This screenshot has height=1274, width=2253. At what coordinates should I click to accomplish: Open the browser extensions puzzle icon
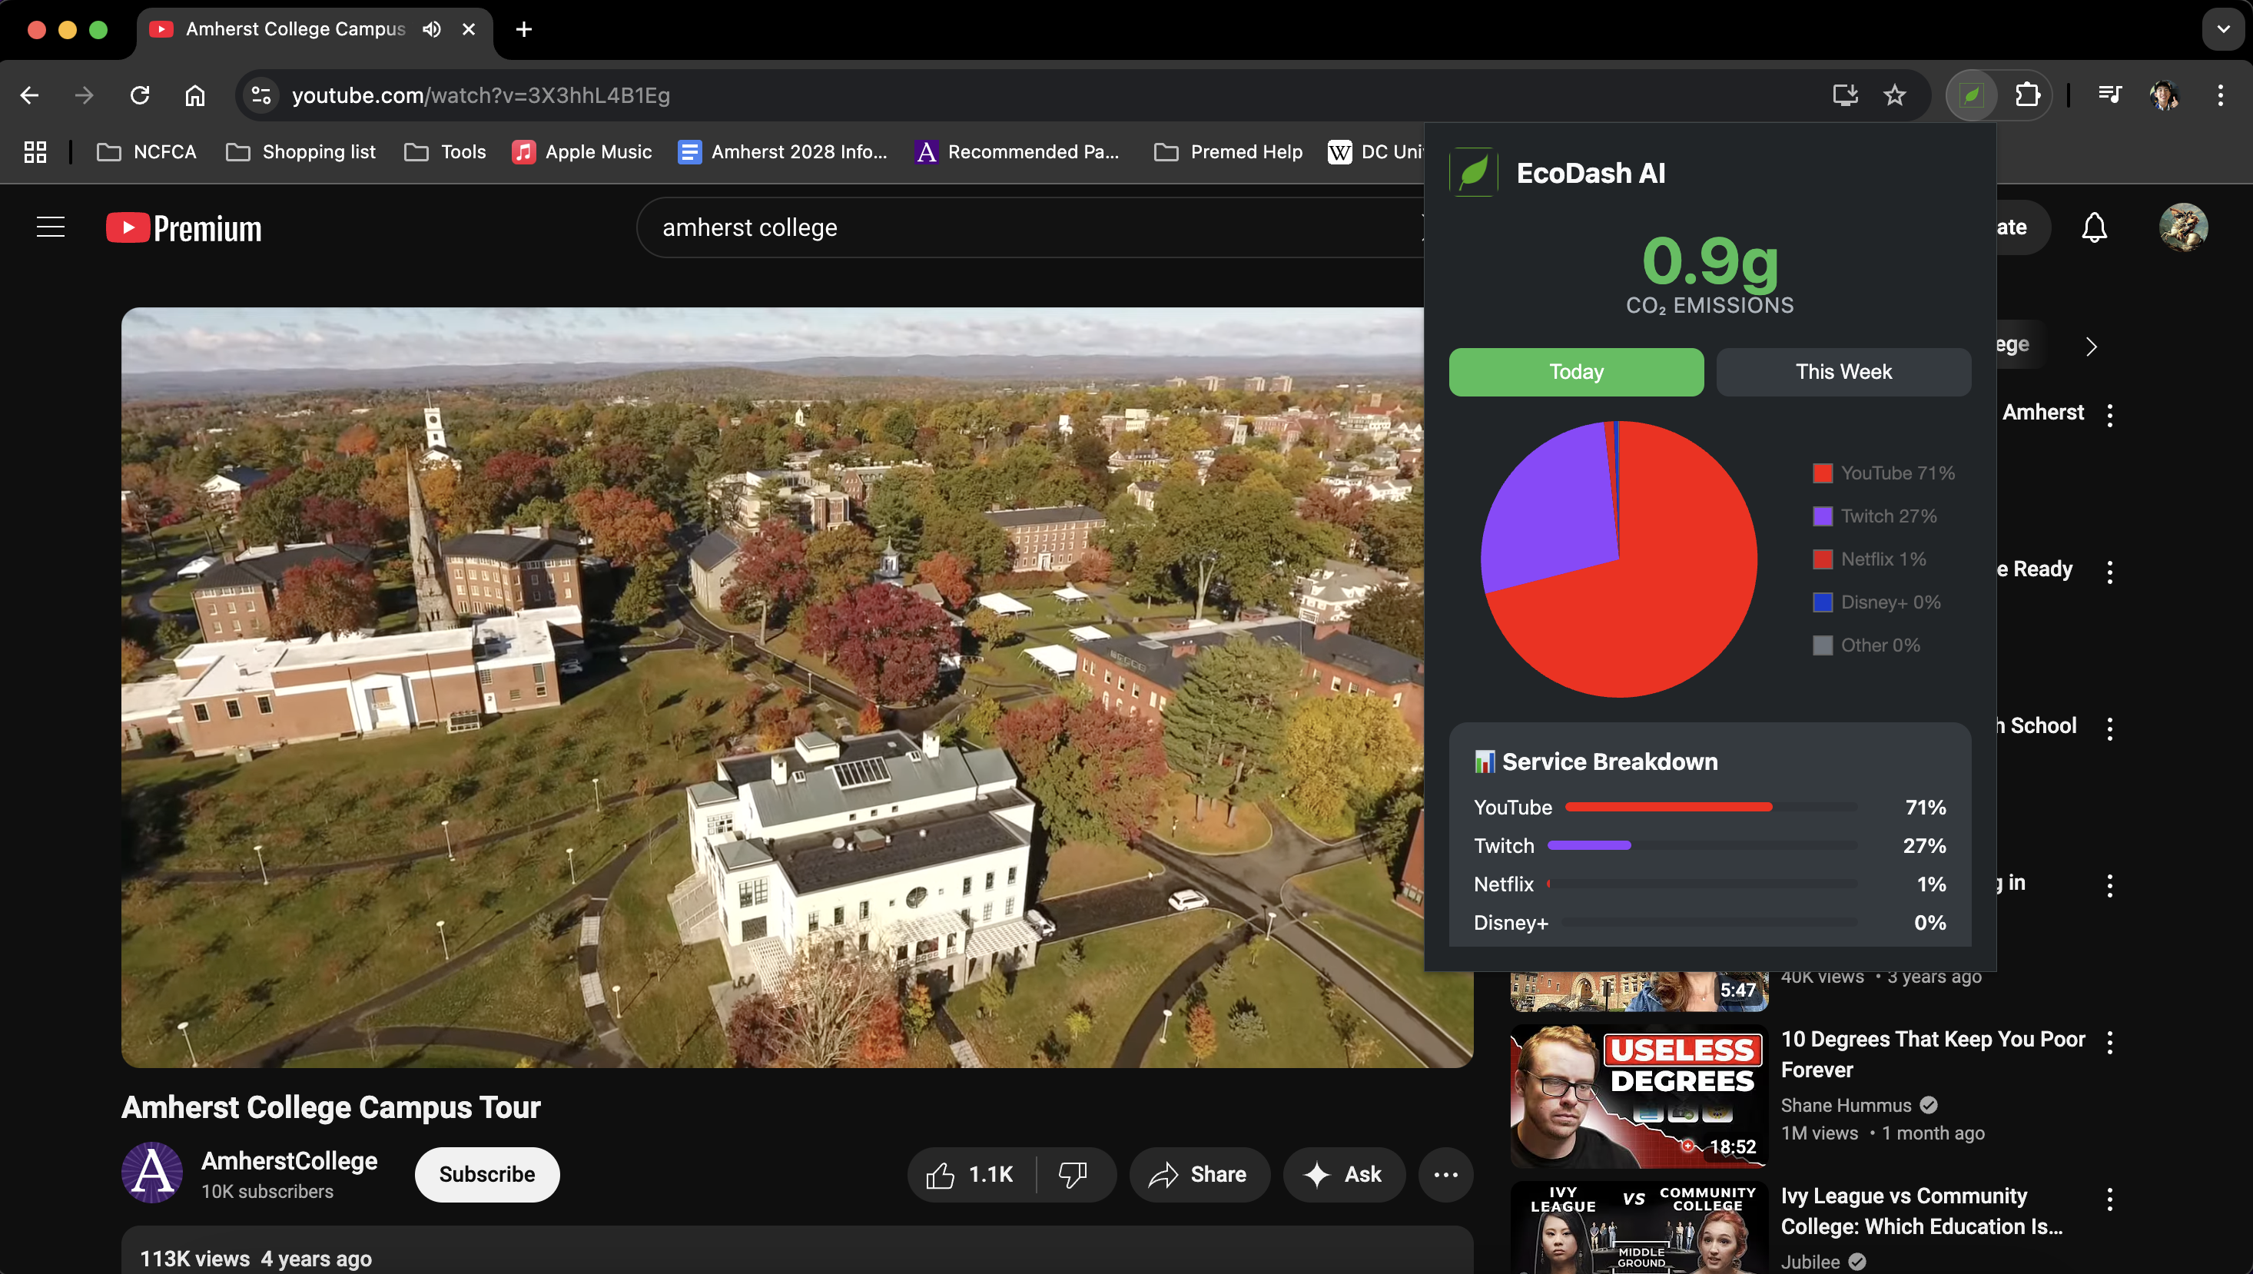point(2027,95)
